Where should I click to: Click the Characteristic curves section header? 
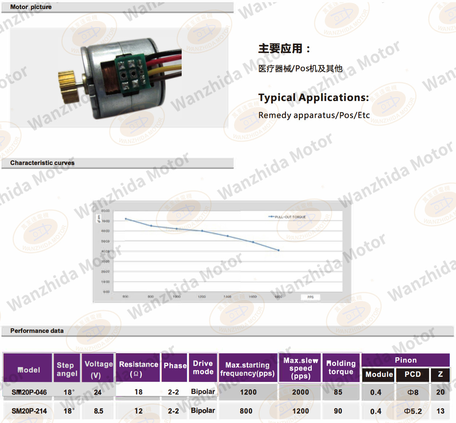(x=117, y=163)
